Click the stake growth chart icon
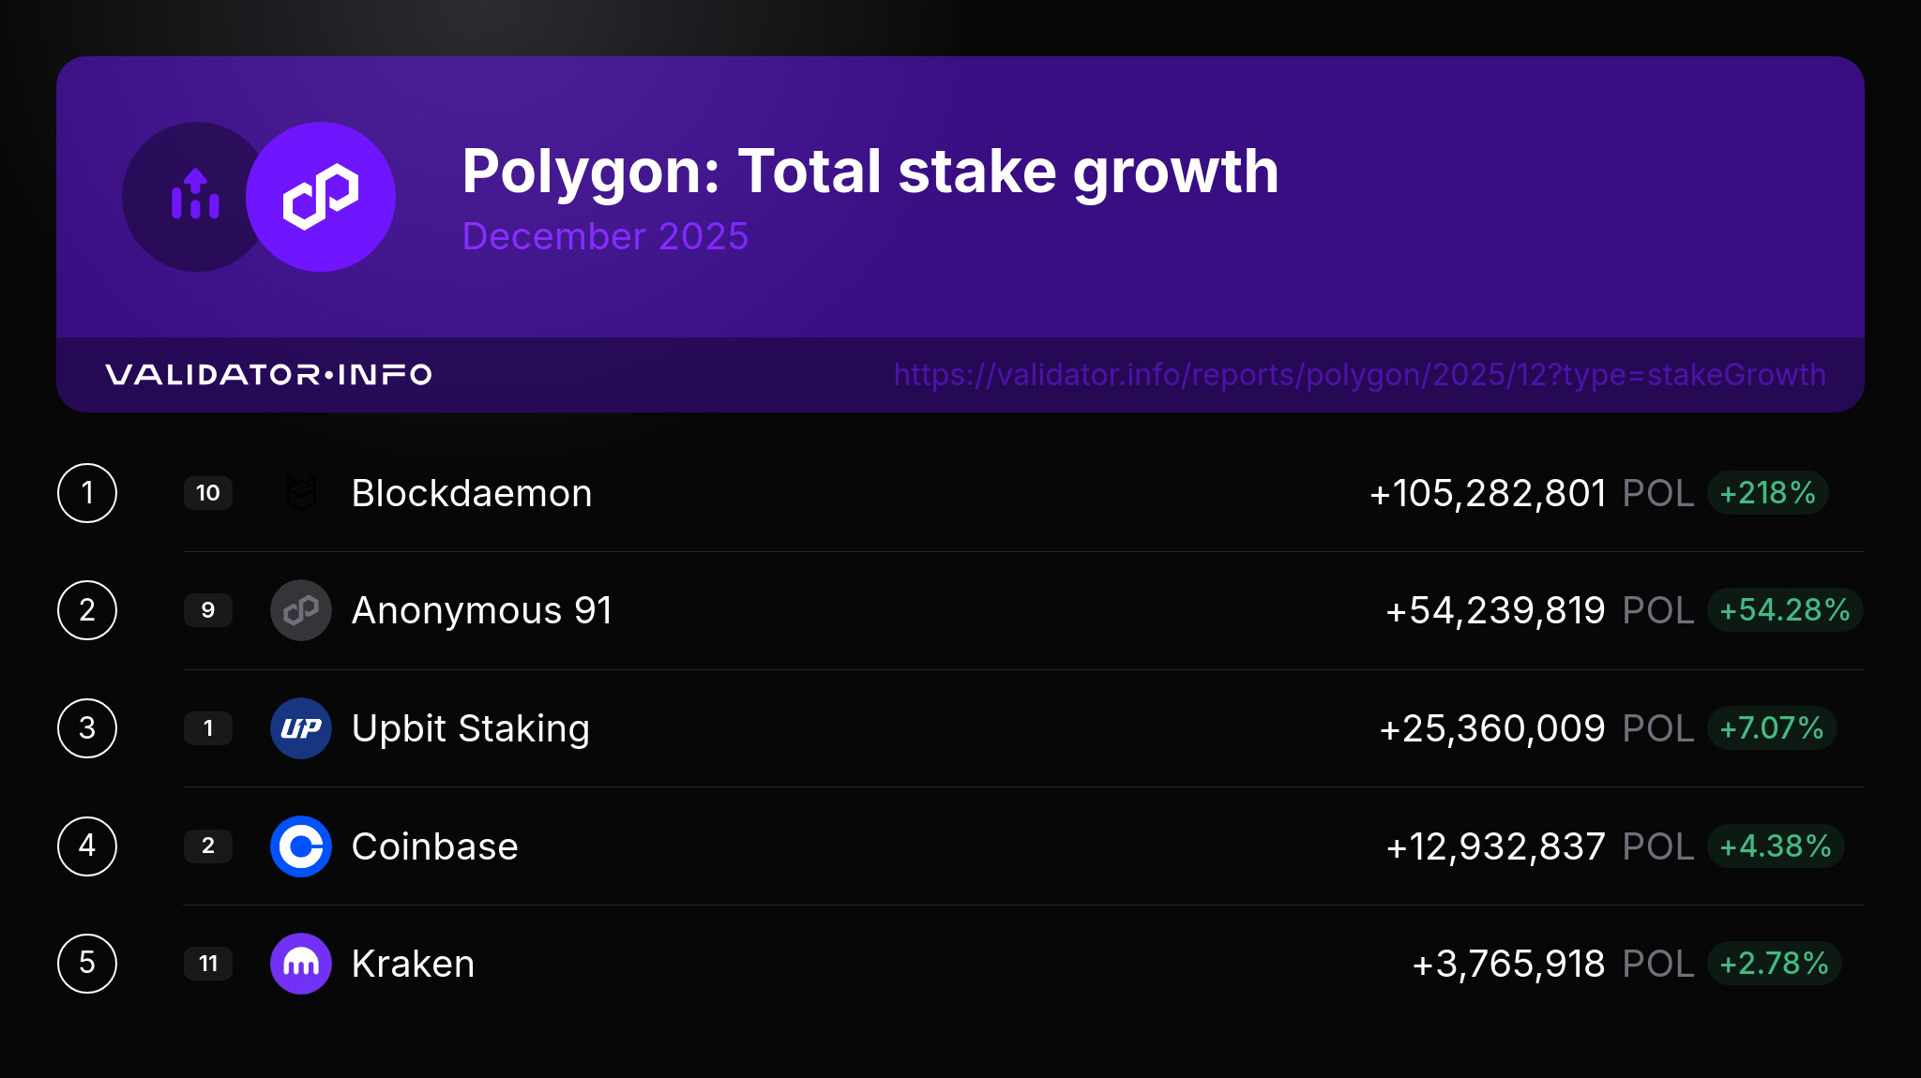The height and width of the screenshot is (1078, 1921). [195, 195]
